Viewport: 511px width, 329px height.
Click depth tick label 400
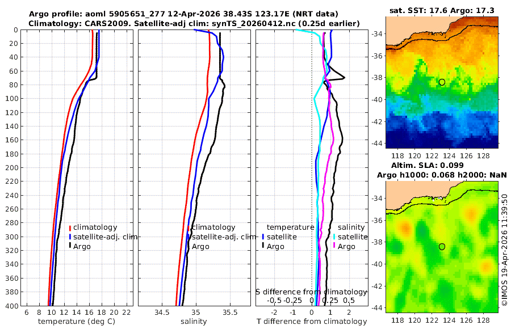point(12,306)
